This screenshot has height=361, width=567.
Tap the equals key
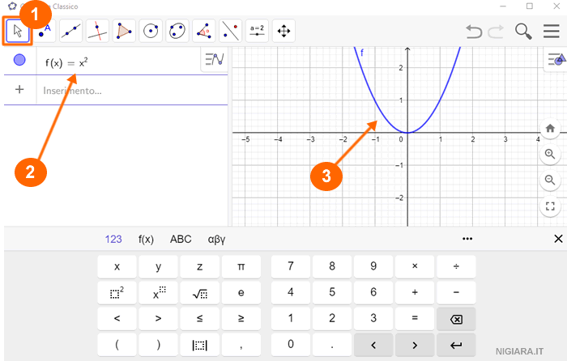pyautogui.click(x=415, y=319)
